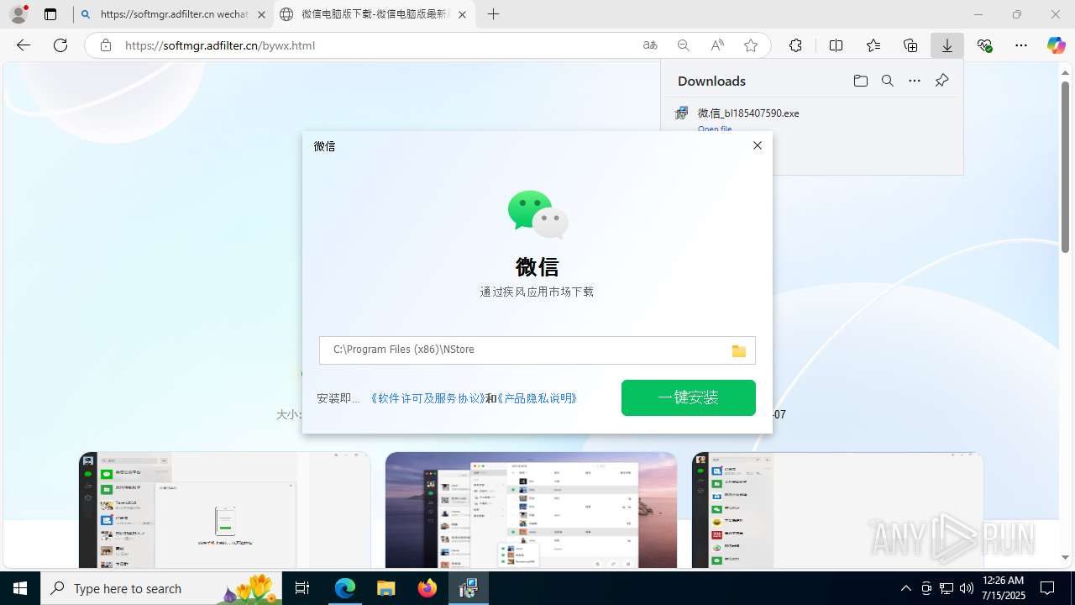Open Edge Settings and more menu
The image size is (1075, 605).
point(1021,45)
